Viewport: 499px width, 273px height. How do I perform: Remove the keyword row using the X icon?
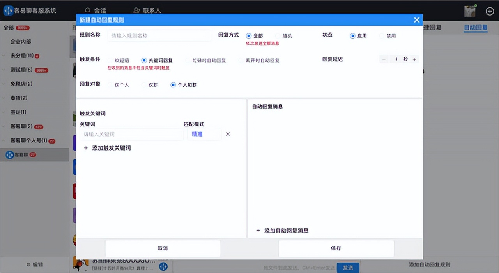(228, 134)
